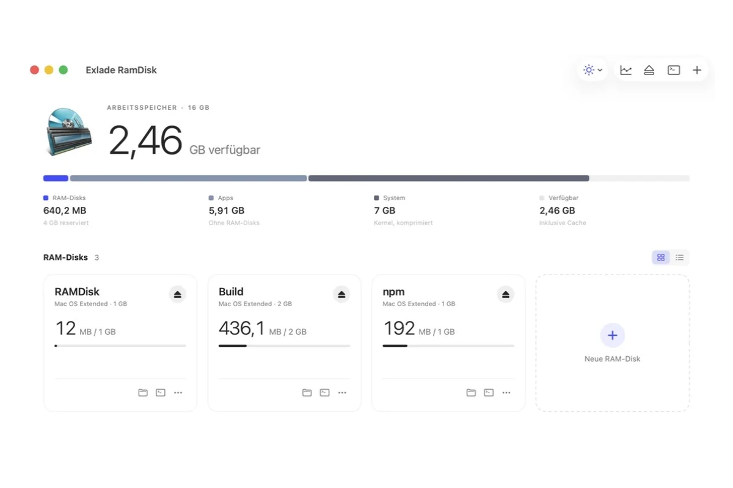Click the '192' usage value on npm

pyautogui.click(x=399, y=329)
